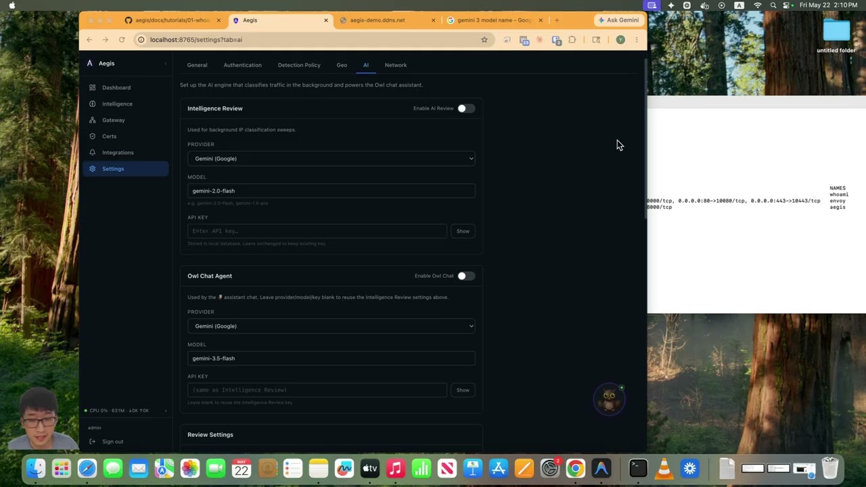Image resolution: width=866 pixels, height=487 pixels.
Task: Open Music app from the Dock
Action: click(396, 468)
